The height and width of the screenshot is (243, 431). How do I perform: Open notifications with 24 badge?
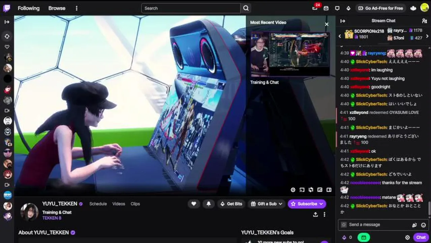(x=315, y=8)
